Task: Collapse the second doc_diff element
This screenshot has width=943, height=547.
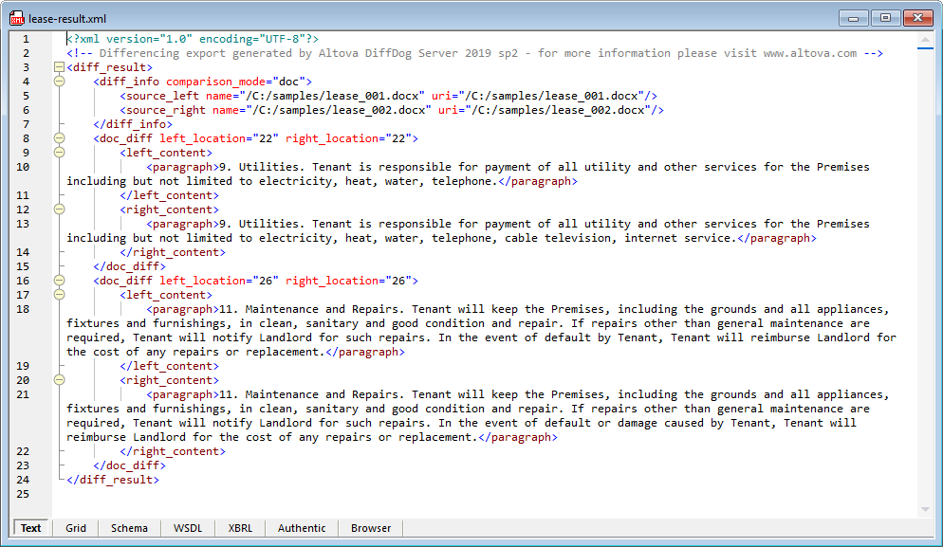Action: pyautogui.click(x=59, y=280)
